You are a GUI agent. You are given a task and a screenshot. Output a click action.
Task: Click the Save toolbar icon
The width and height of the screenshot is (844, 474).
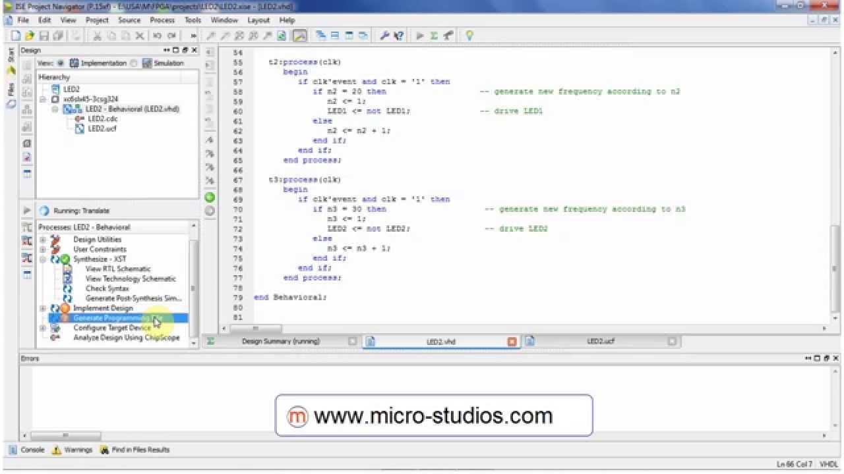tap(44, 36)
